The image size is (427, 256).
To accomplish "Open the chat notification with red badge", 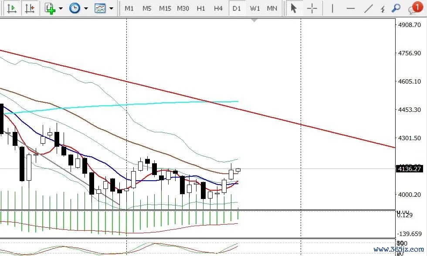I will 415,7.
